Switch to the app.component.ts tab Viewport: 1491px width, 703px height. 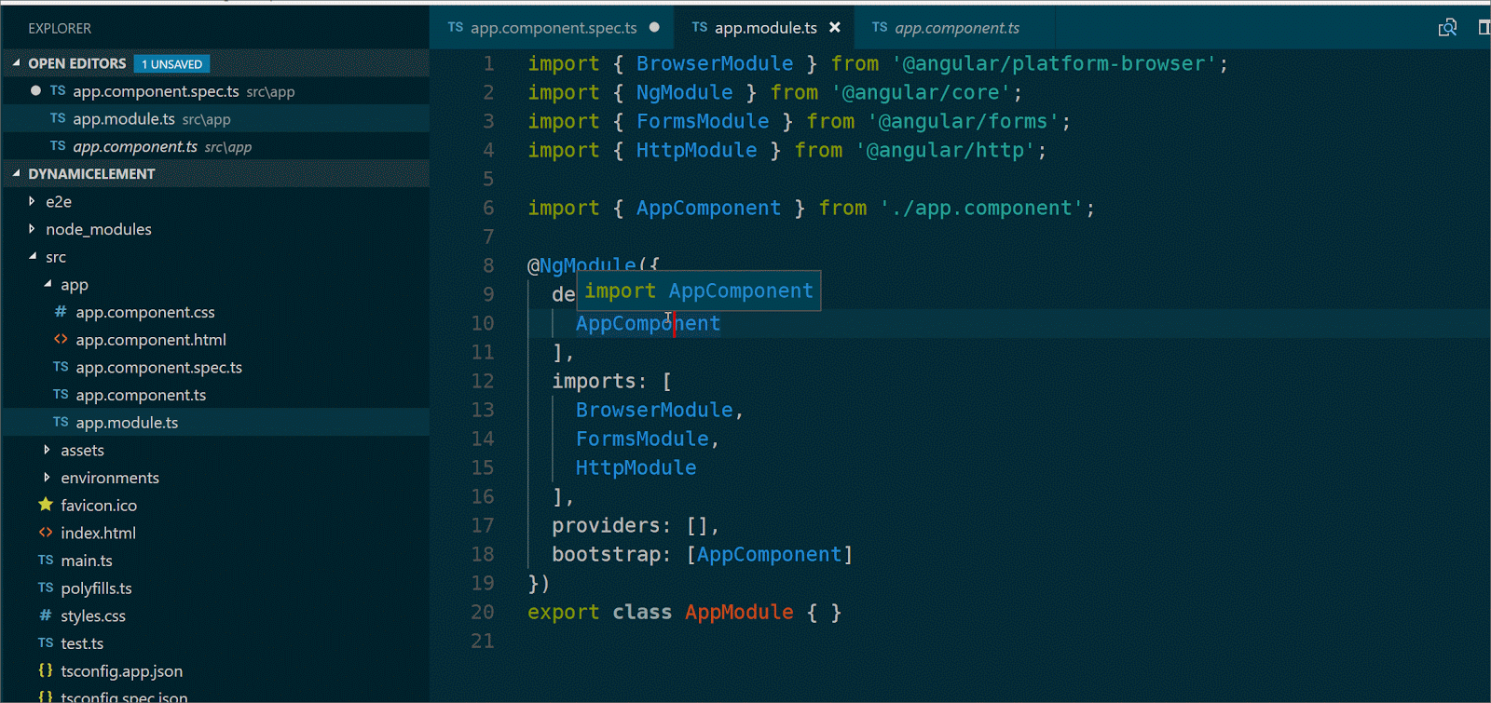click(955, 28)
